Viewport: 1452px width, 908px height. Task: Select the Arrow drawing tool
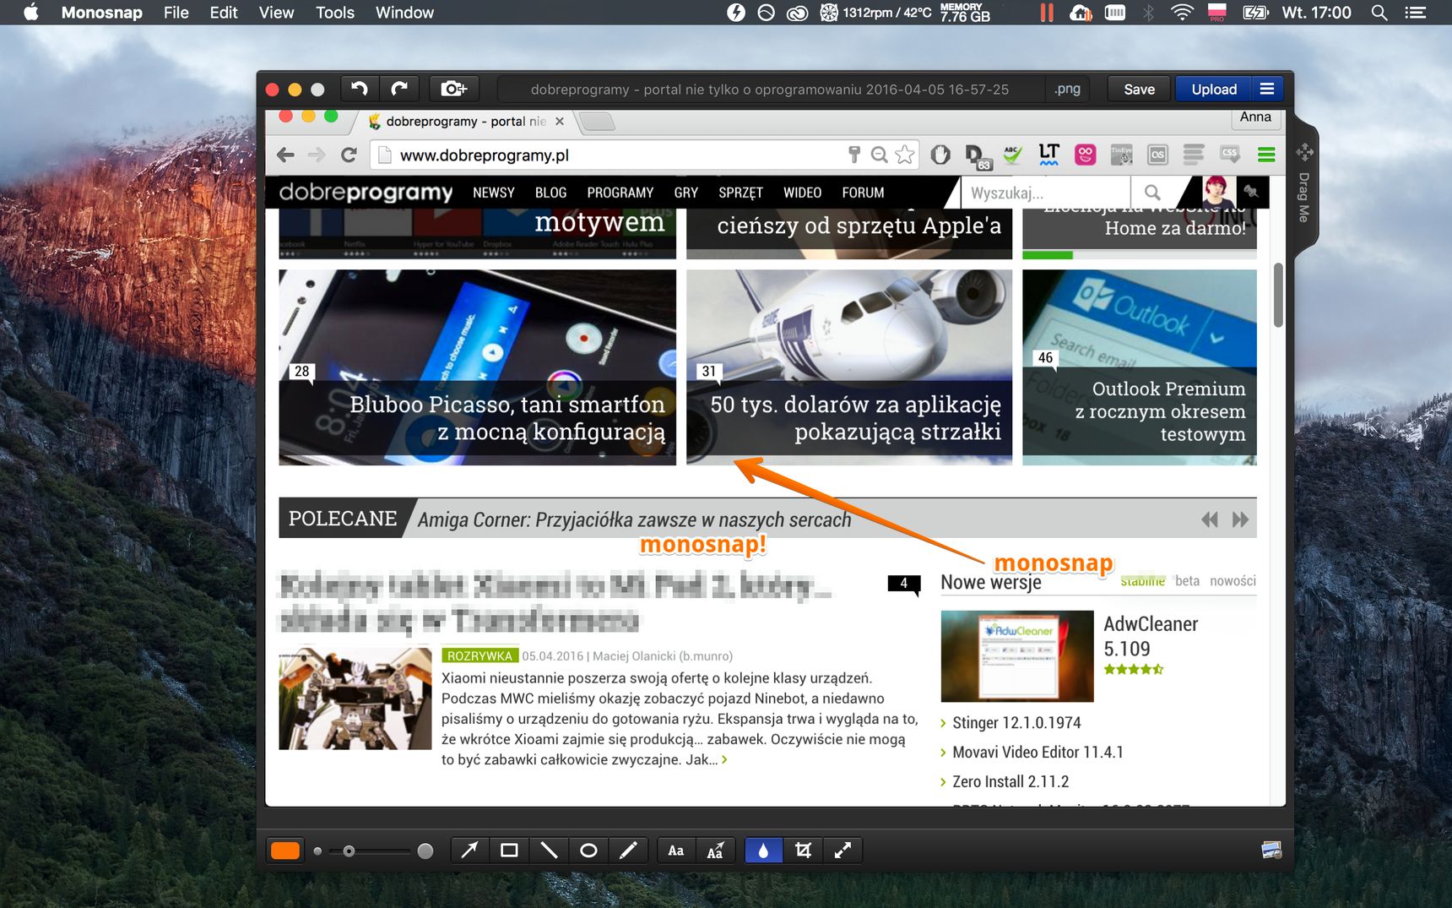click(x=469, y=851)
